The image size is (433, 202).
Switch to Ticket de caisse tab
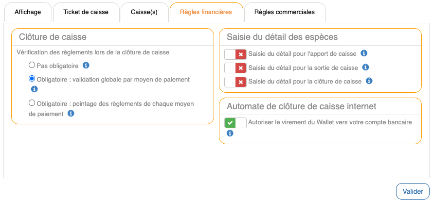pos(86,12)
